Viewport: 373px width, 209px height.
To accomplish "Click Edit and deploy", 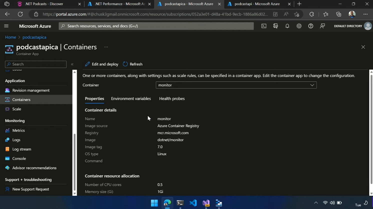I will pos(102,64).
